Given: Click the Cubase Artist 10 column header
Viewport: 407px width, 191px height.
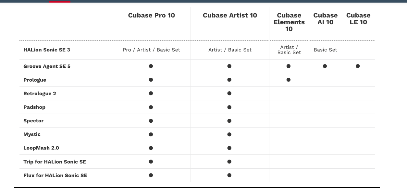Looking at the screenshot, I should (230, 15).
